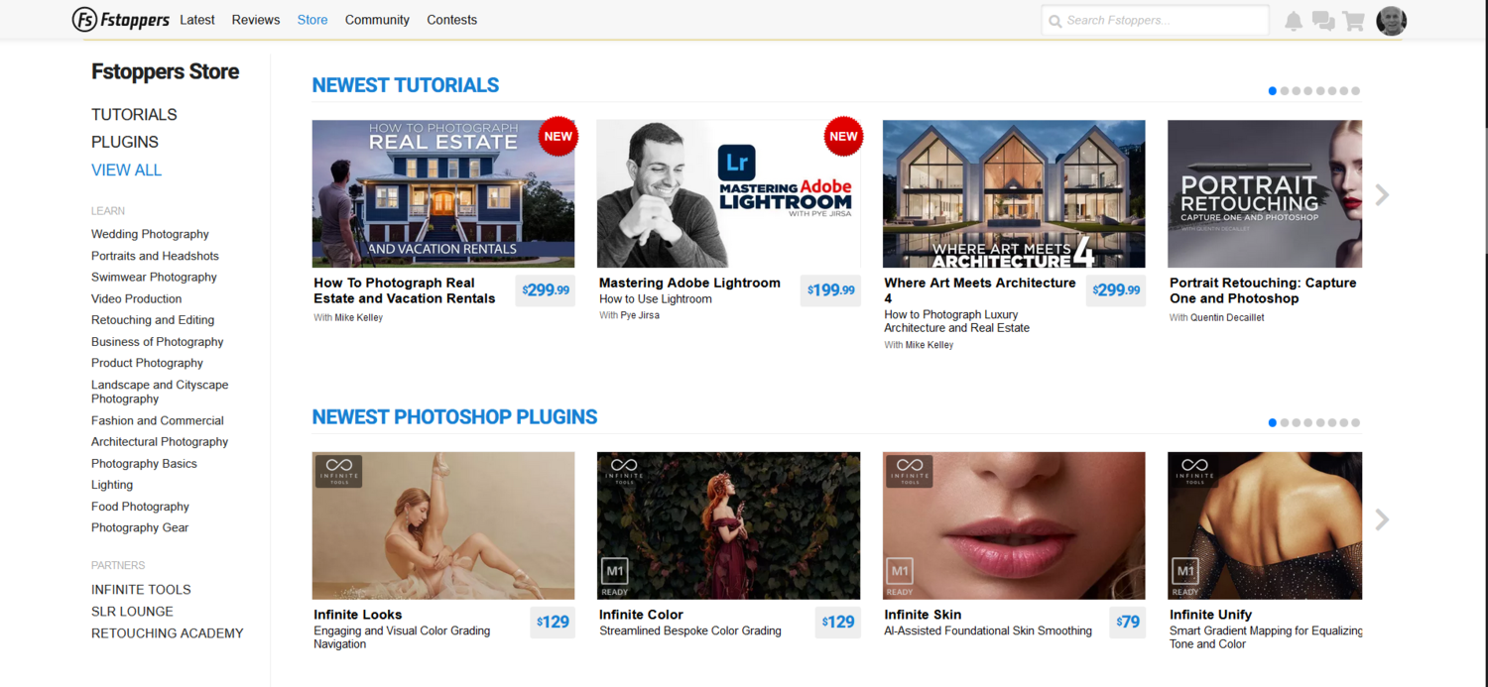Open the Portrait Retouching thumbnail
1488x687 pixels.
click(x=1265, y=194)
